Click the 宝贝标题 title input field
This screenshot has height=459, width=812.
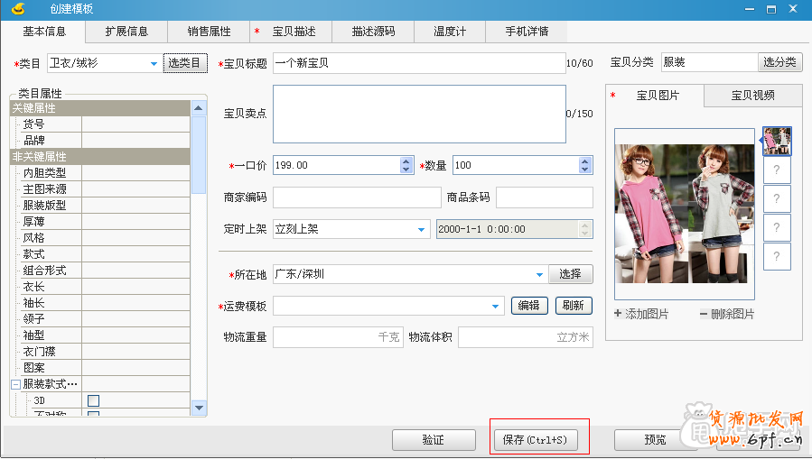tap(418, 63)
